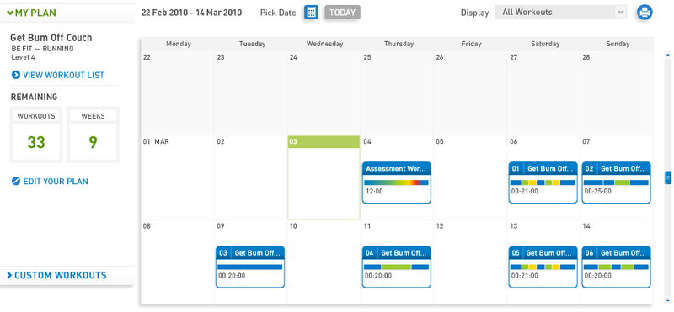Open workout 03 on Tuesday 09
Screen dimensions: 674x312
(x=250, y=267)
